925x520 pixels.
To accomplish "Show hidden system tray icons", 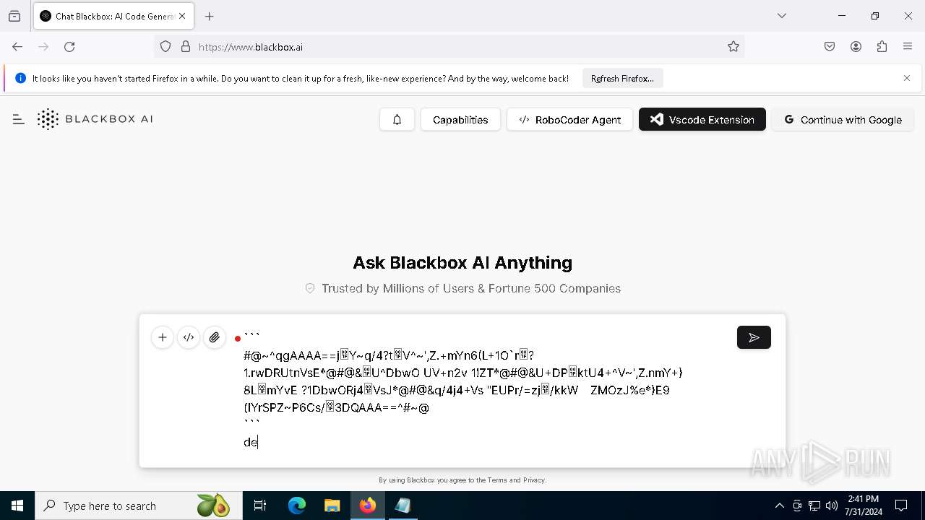I will click(x=779, y=506).
